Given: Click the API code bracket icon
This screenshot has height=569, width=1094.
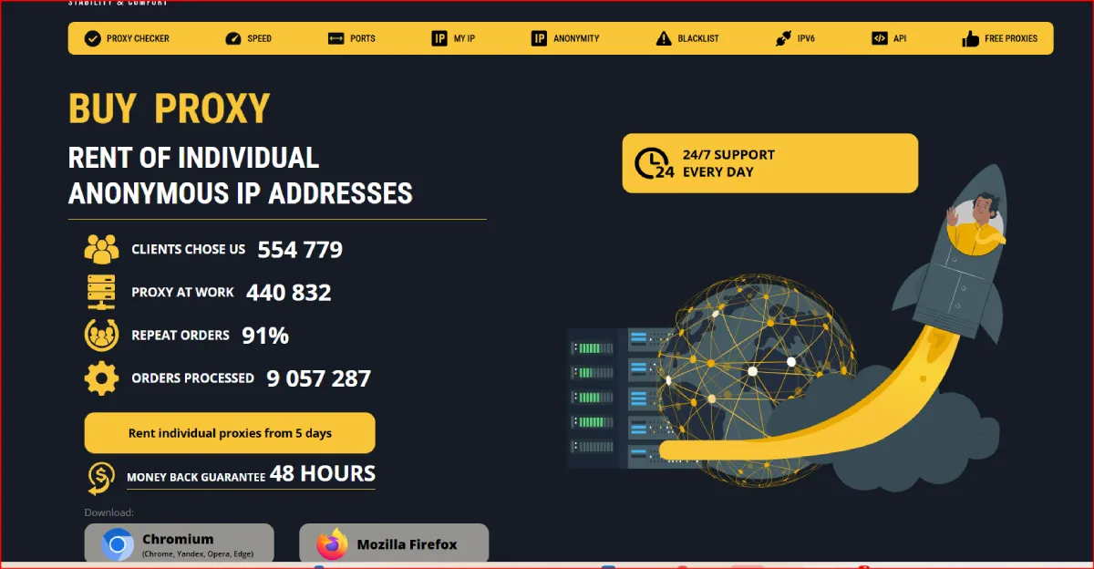Looking at the screenshot, I should [x=879, y=38].
